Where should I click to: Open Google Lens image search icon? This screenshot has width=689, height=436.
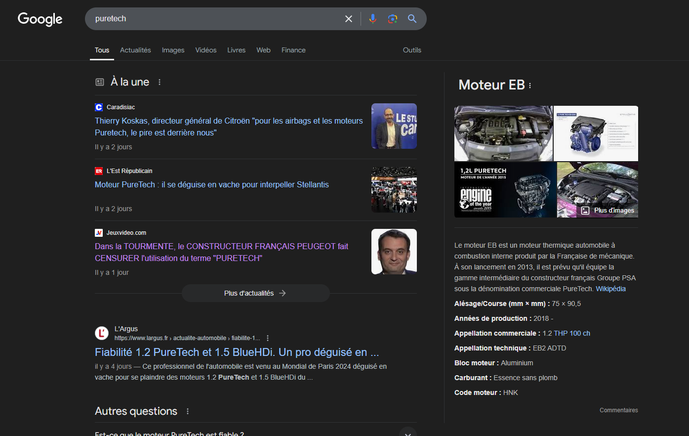click(x=393, y=19)
